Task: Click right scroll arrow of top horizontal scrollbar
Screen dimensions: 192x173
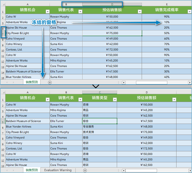Action: click(x=190, y=82)
